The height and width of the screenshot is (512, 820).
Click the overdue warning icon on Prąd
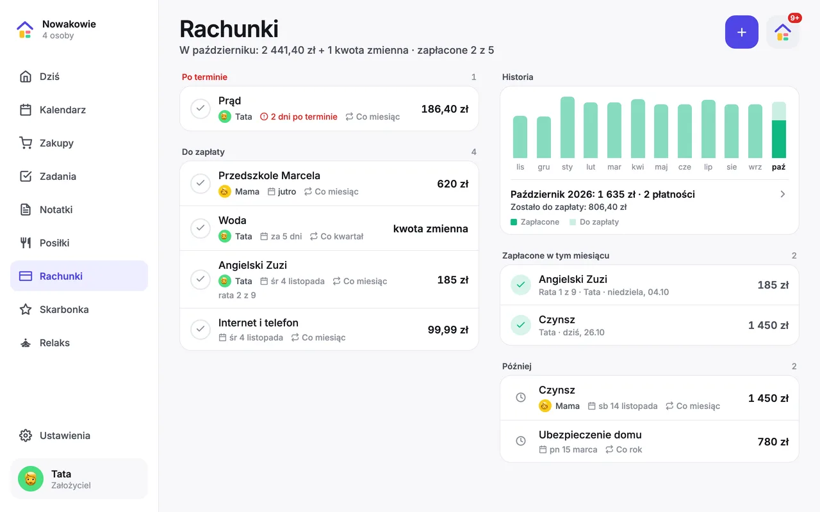point(264,117)
